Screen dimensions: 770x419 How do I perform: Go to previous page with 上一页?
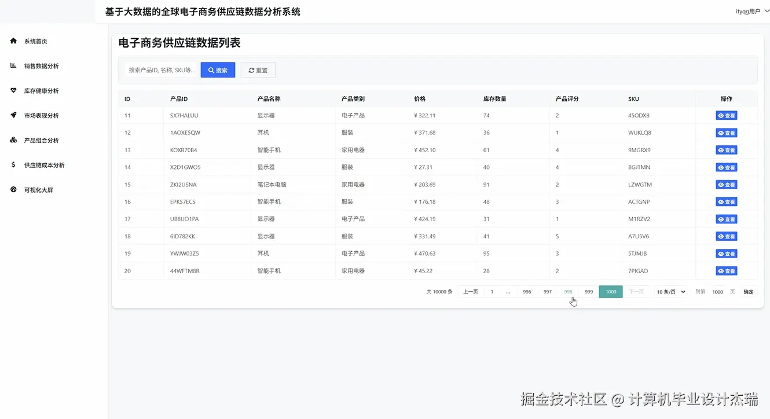click(470, 292)
